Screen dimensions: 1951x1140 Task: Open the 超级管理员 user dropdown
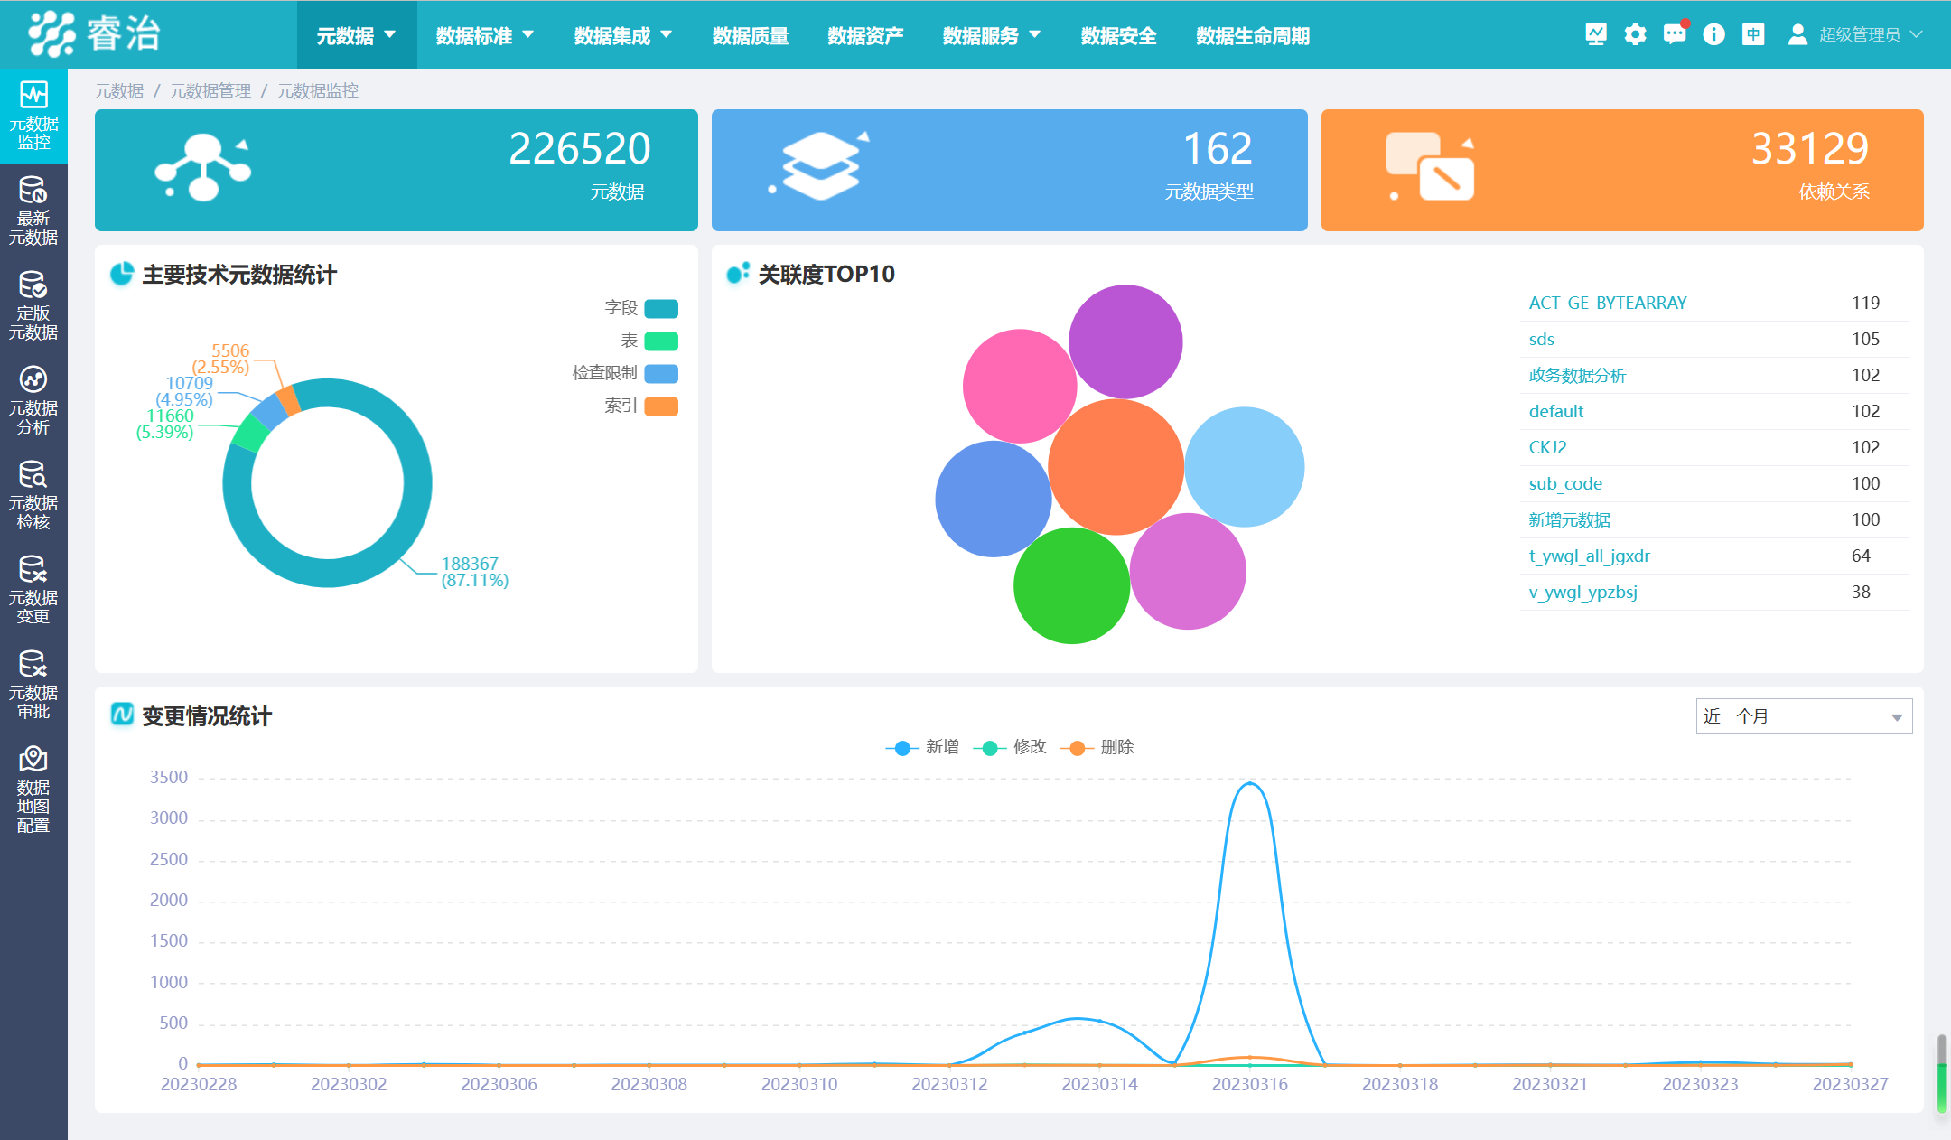[1857, 35]
